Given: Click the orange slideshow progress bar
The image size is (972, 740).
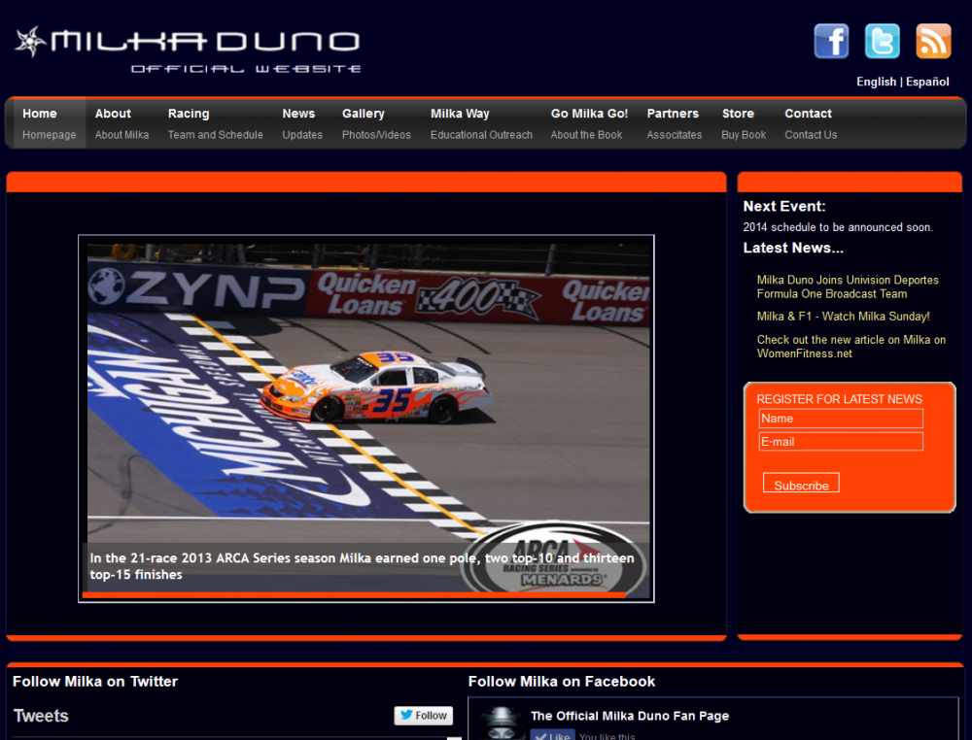Looking at the screenshot, I should (x=354, y=595).
